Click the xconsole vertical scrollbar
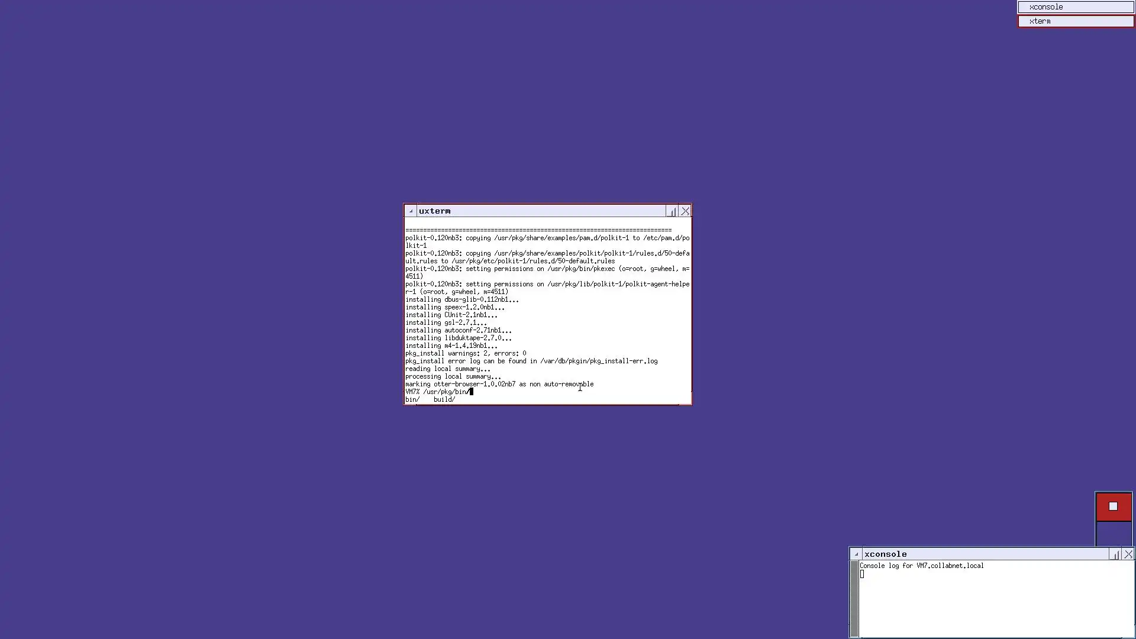The width and height of the screenshot is (1136, 639). [854, 599]
